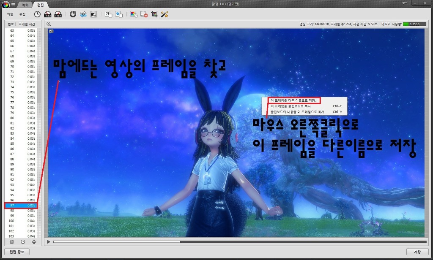Click the reverse playback circular arrow icon
Viewport: 433px width, 260px height.
(x=73, y=14)
